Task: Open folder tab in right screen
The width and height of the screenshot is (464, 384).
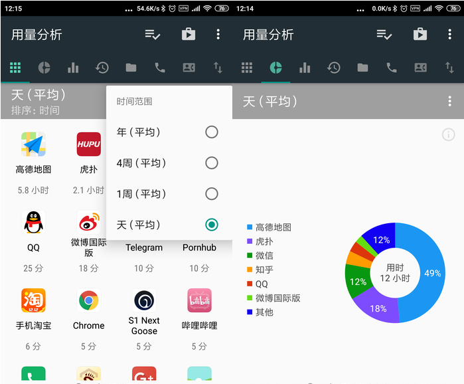Action: tap(362, 68)
